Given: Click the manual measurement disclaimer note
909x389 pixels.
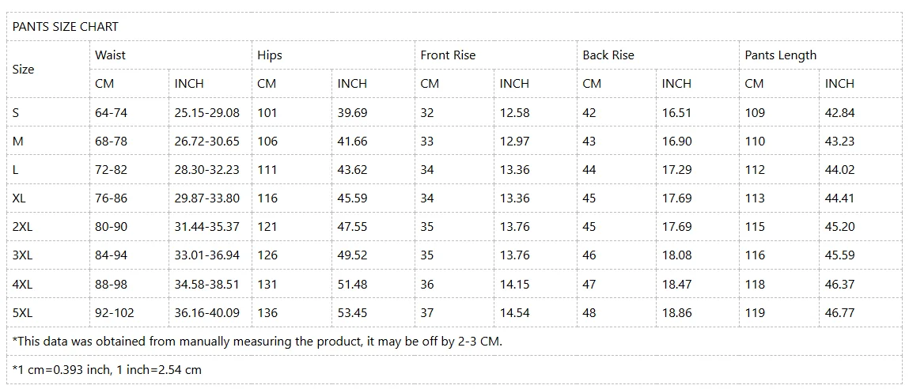Looking at the screenshot, I should point(257,341).
